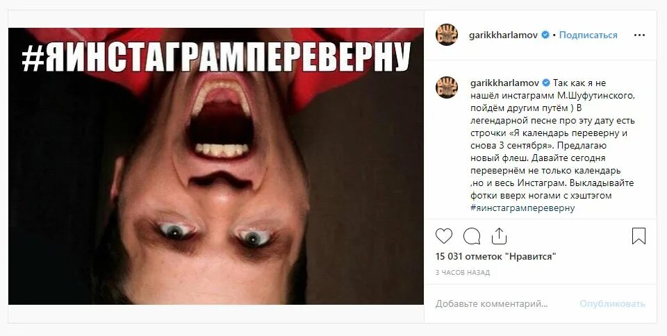
Task: Like the post with the heart icon
Action: [444, 236]
